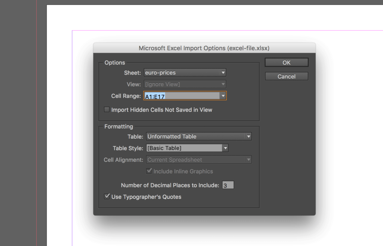Open the Table dropdown set to Unformatted Table
Screen dimensions: 383x246
pos(194,136)
